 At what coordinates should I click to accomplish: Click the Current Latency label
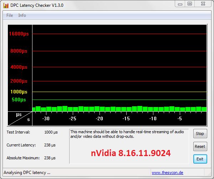point(21,145)
